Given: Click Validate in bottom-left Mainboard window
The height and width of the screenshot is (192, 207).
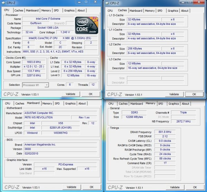Looking at the screenshot, I should tap(71, 187).
